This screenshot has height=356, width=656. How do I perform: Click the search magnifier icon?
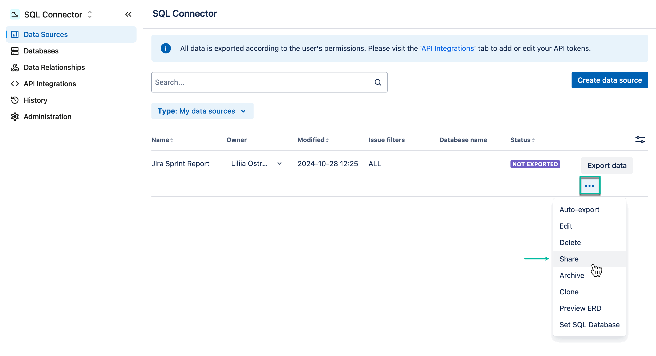pyautogui.click(x=378, y=82)
